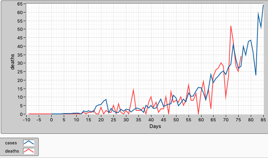The height and width of the screenshot is (158, 268).
Task: Click the y-axis tick label 50
Action: pyautogui.click(x=20, y=29)
